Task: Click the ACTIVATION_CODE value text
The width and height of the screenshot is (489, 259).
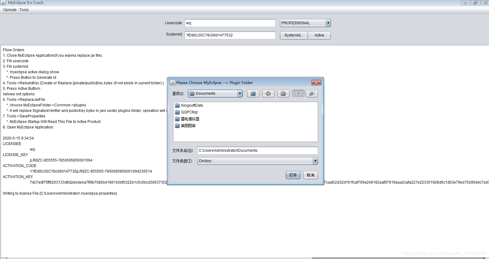Action: tap(91, 171)
